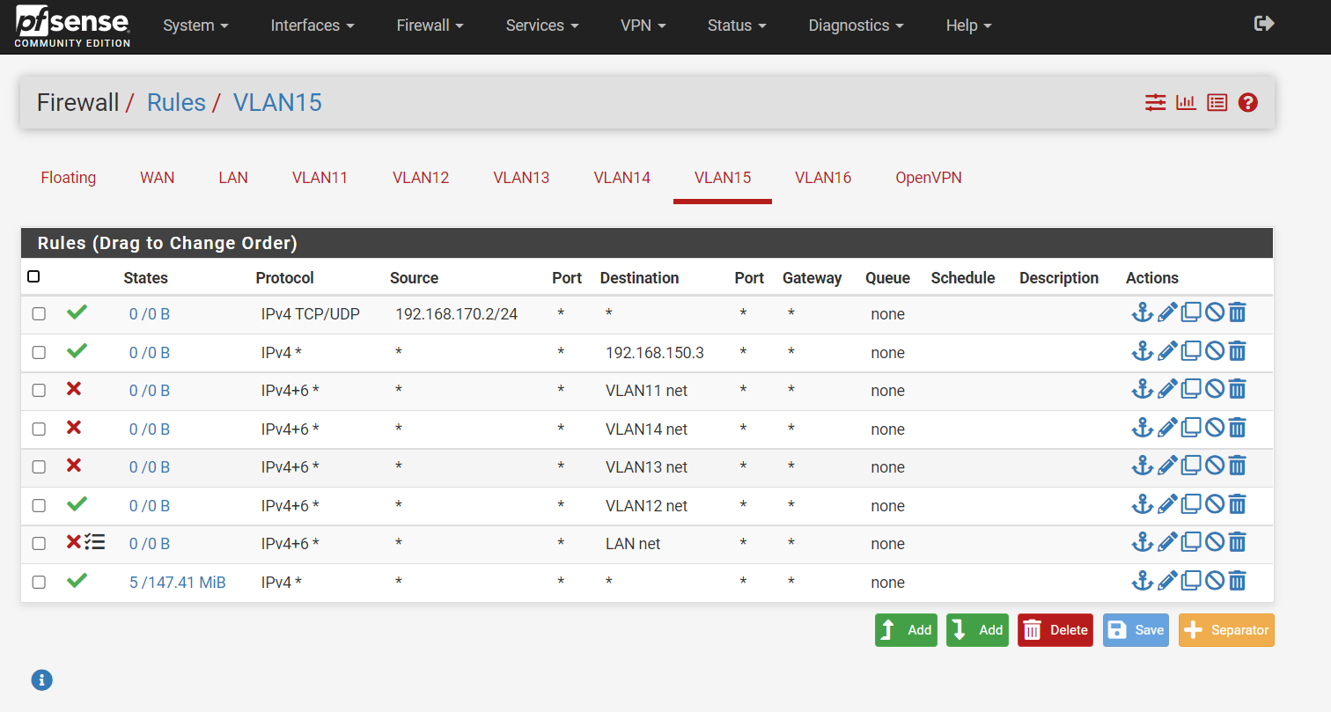Check the VLAN14 net rule checkbox
Screen dimensions: 1331x712
pos(39,429)
